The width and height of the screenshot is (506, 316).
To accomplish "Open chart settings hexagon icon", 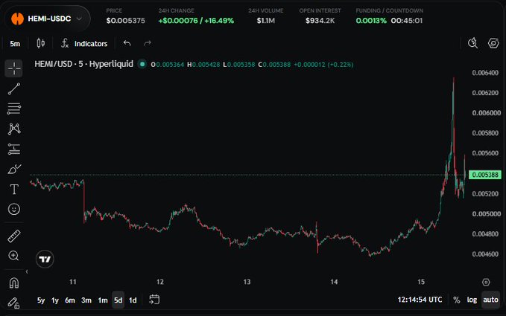I will (493, 43).
